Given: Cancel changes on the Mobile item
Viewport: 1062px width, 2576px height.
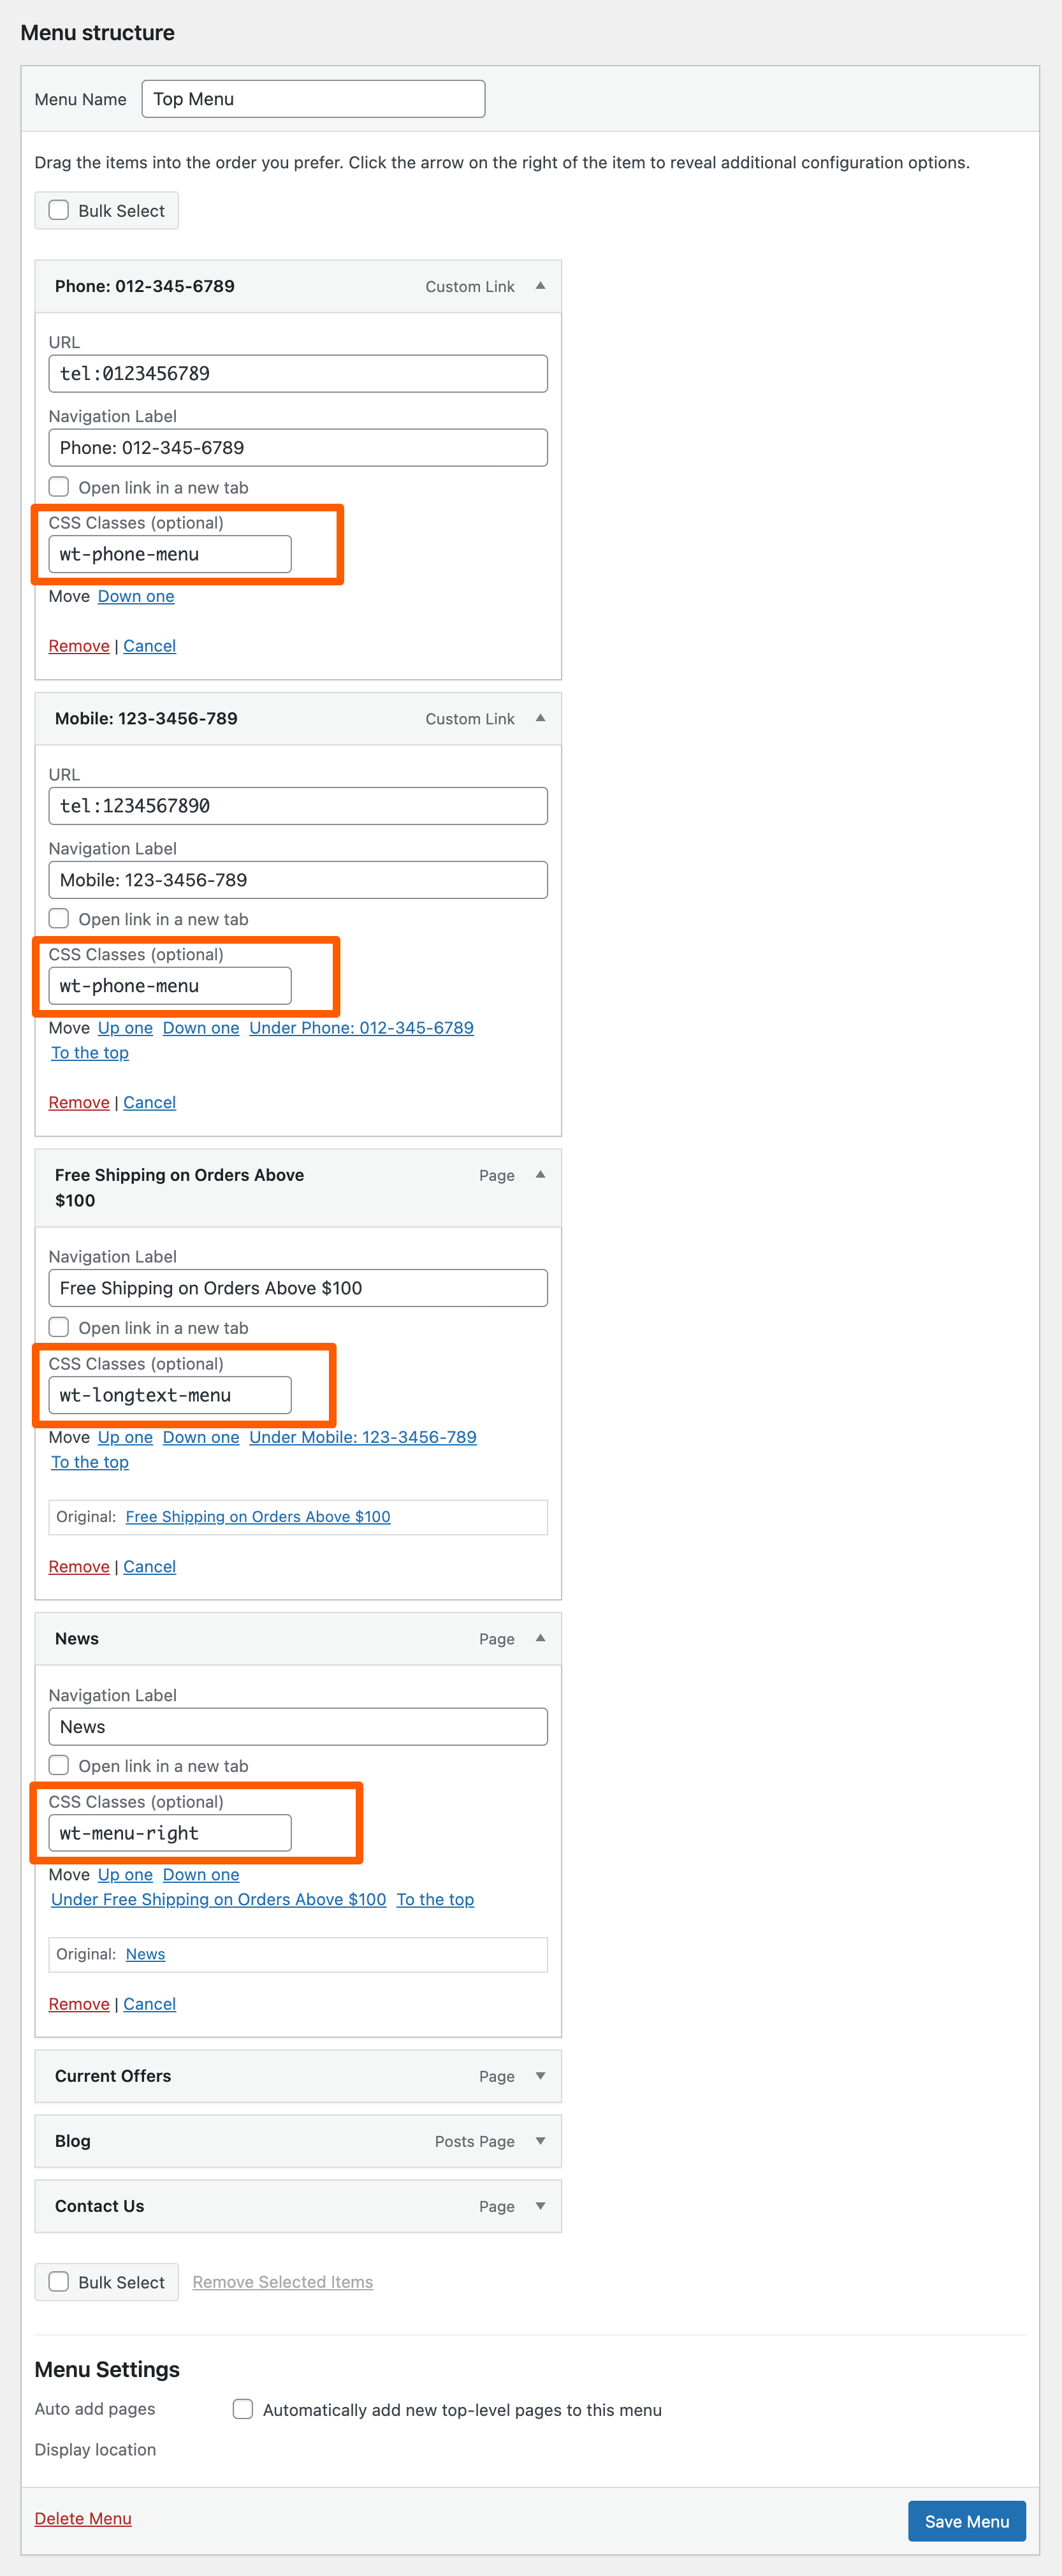Looking at the screenshot, I should click(x=150, y=1102).
